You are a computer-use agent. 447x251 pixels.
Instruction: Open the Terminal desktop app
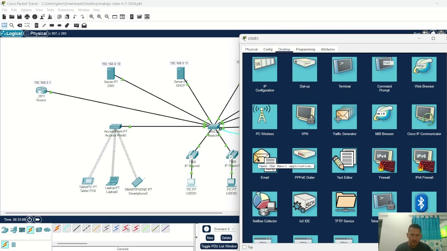[344, 70]
